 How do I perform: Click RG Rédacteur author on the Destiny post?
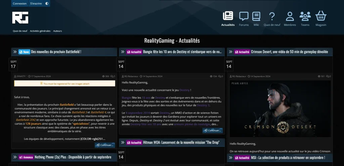(x=131, y=76)
